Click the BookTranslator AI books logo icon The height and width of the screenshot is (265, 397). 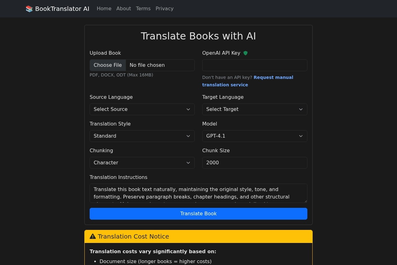click(x=29, y=9)
